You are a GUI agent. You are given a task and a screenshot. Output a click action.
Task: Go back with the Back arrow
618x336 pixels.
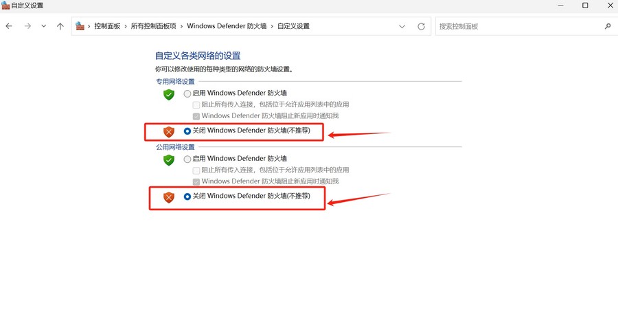pos(9,26)
